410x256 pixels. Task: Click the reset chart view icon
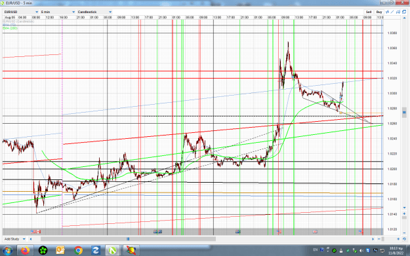404,239
